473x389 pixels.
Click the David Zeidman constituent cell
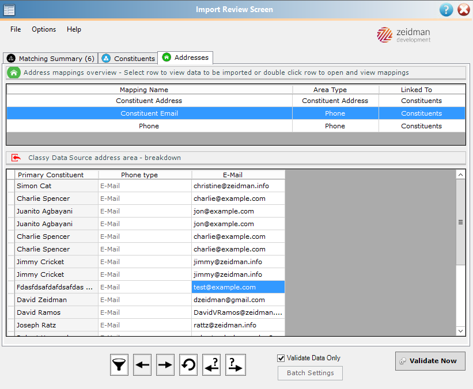point(56,300)
